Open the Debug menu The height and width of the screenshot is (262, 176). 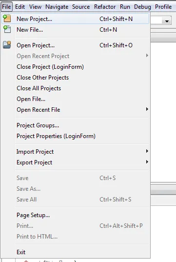point(142,7)
